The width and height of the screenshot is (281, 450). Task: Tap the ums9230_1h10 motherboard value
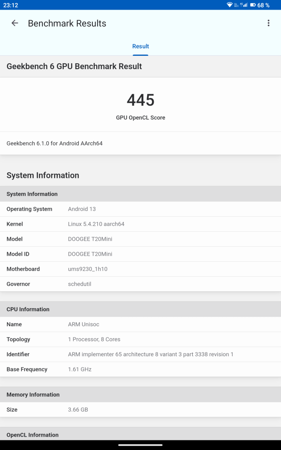pos(88,269)
